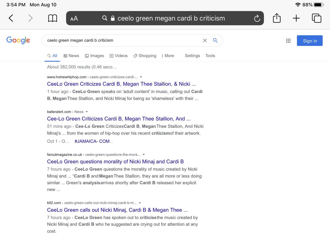Open the Safari bookmarks book icon
Image resolution: width=330 pixels, height=235 pixels.
[x=53, y=18]
